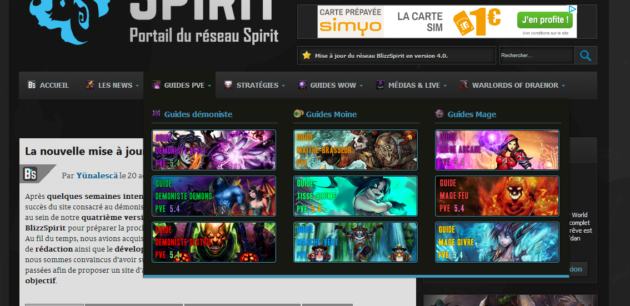This screenshot has width=630, height=306.
Task: Open the Guides WoW menu item
Action: [333, 86]
